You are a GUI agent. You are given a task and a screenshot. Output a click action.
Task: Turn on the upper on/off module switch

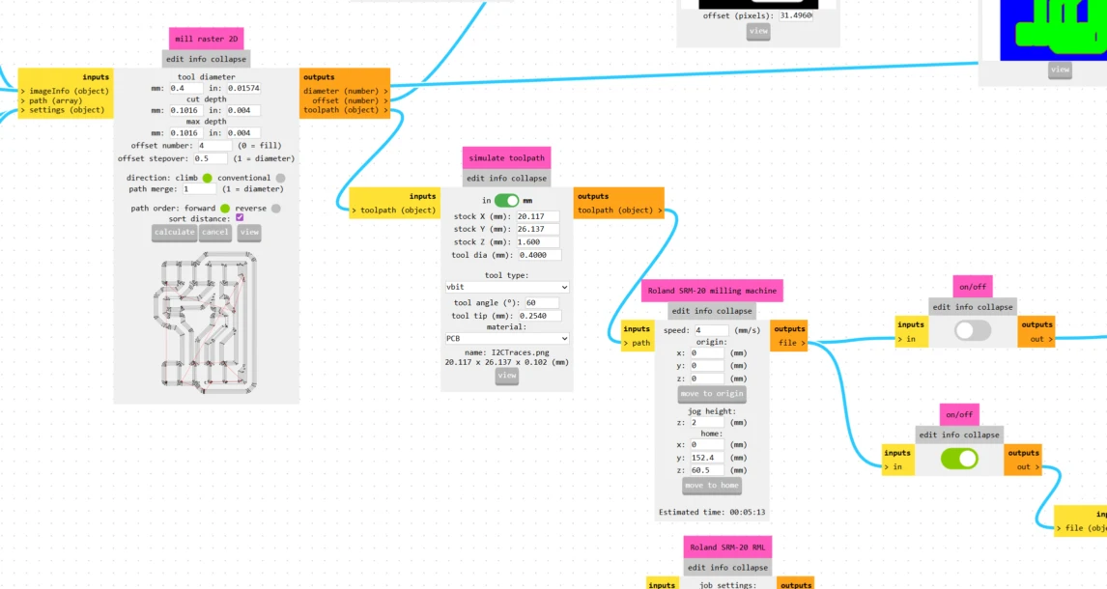(973, 330)
